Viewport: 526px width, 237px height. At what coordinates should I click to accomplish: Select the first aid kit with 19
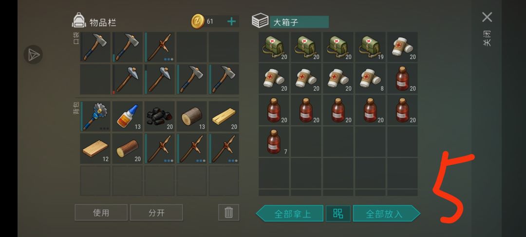coord(370,47)
